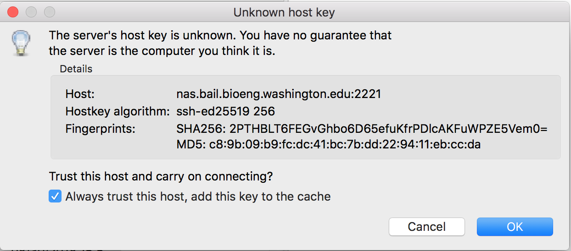Select the SHA256 fingerprint text

pyautogui.click(x=362, y=129)
